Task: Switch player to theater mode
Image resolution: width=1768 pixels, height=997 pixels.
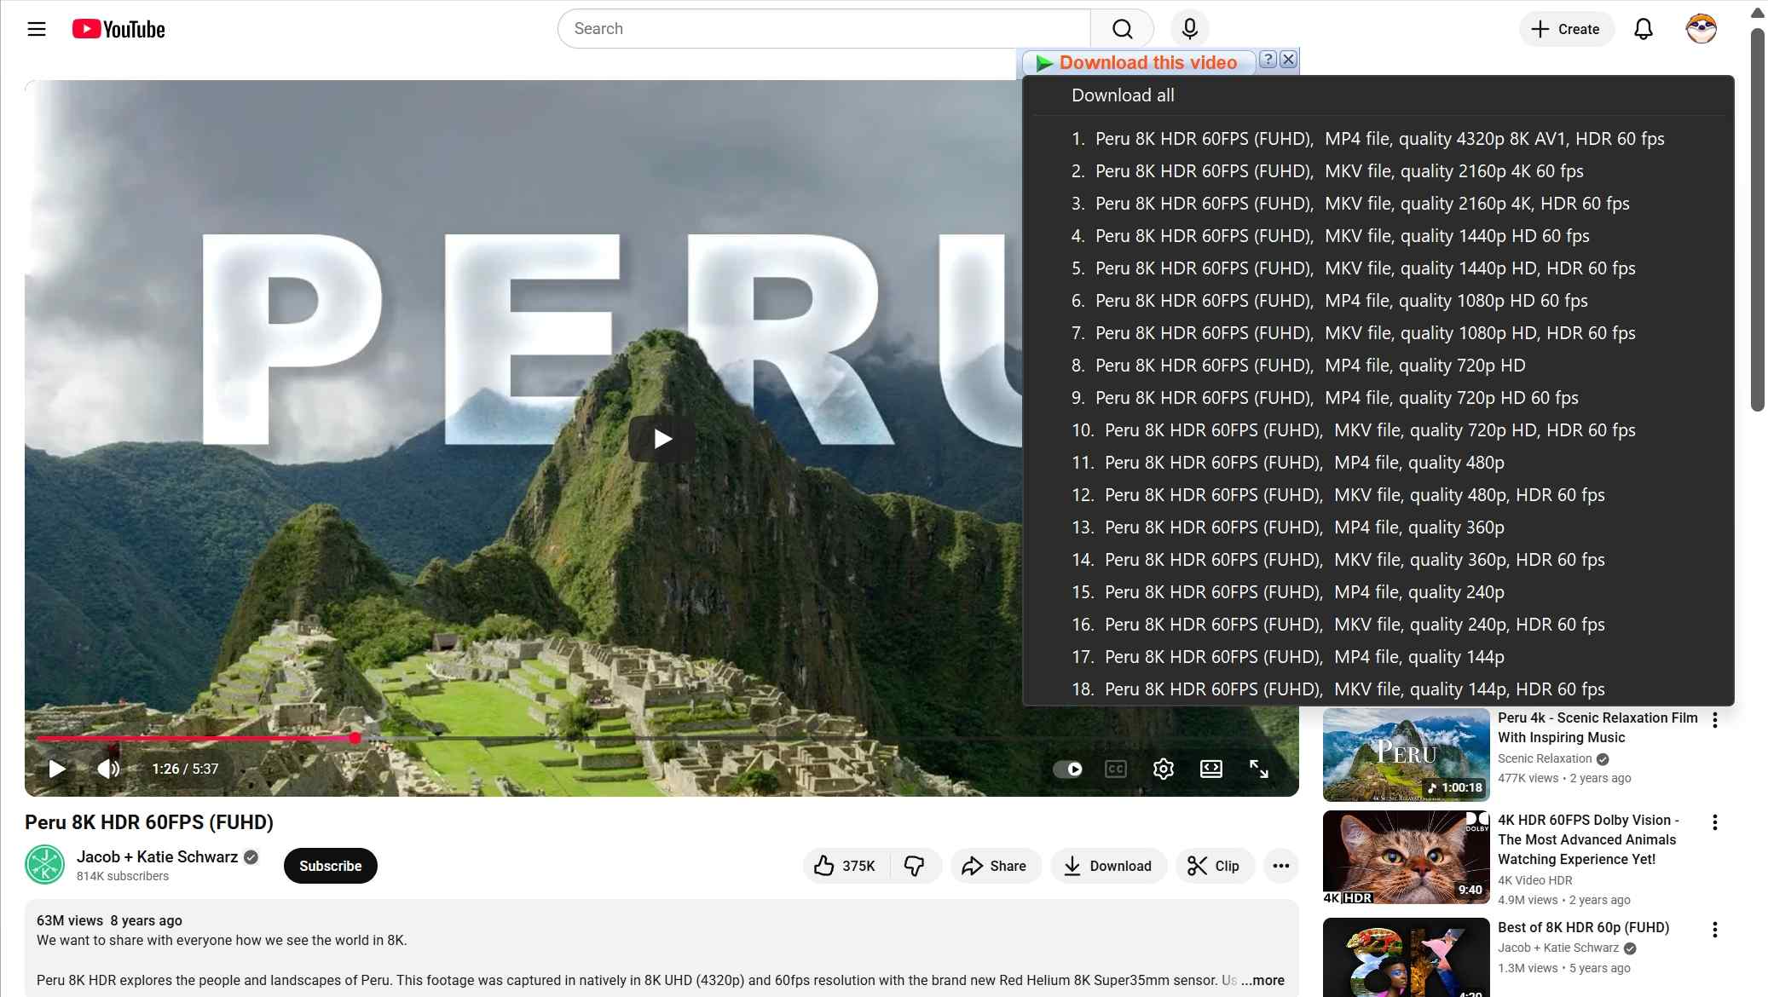Action: click(1210, 769)
